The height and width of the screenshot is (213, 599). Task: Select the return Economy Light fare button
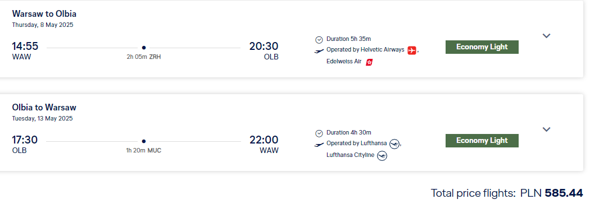click(482, 141)
